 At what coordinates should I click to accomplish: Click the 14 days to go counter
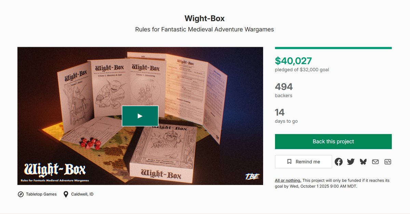[x=280, y=112]
